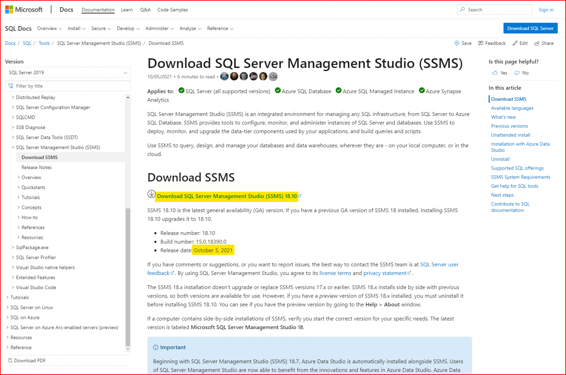Click the sidebar scroll up arrow
566x375 pixels.
[x=128, y=97]
